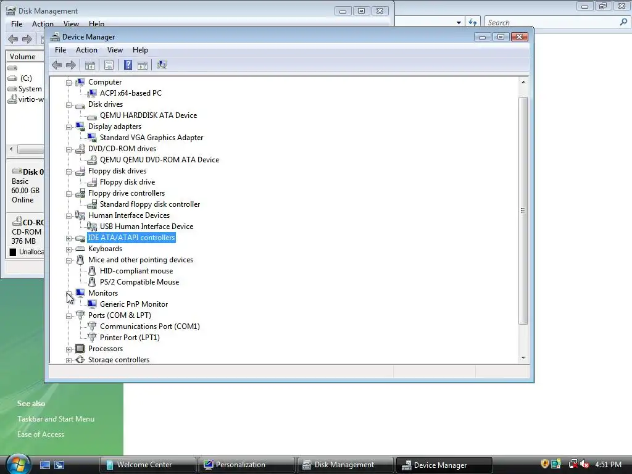Click the HID-compliant mouse icon
Image resolution: width=632 pixels, height=474 pixels.
click(x=92, y=271)
